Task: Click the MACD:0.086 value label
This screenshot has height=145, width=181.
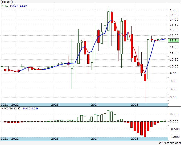Action: click(31, 109)
